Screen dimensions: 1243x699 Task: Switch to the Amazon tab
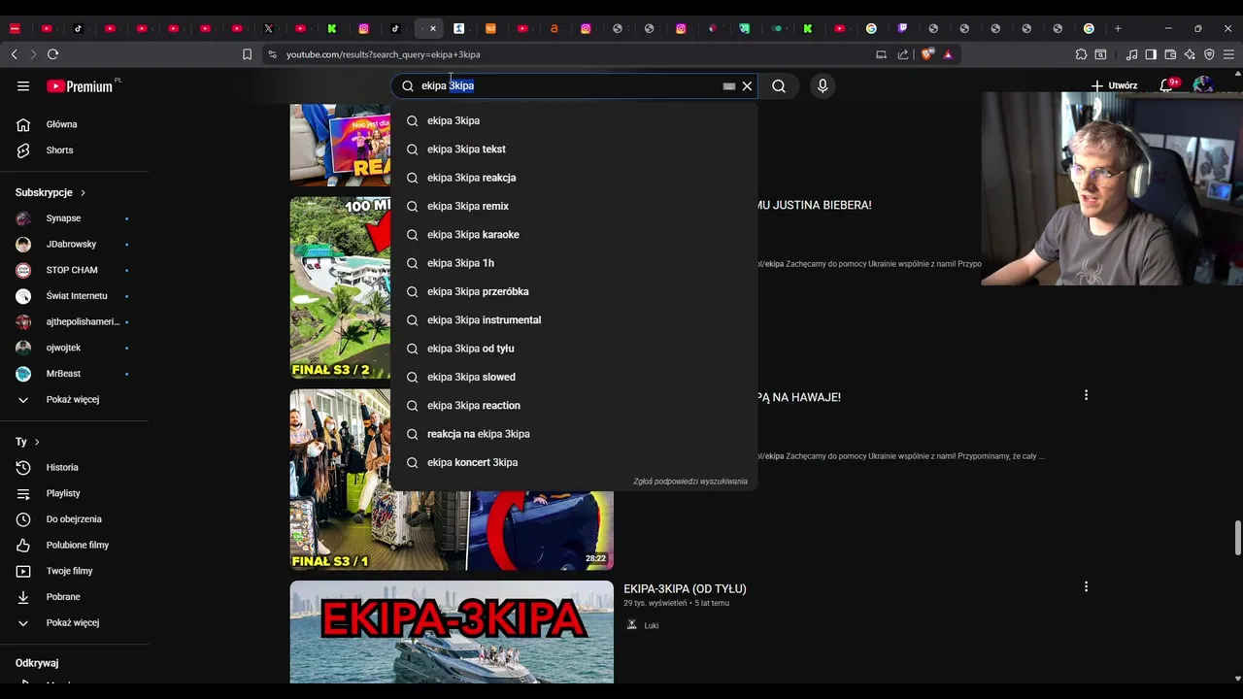554,28
